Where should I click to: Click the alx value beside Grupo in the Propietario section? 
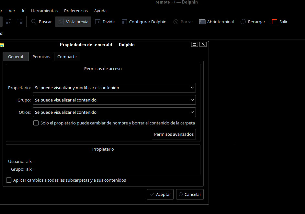(29, 169)
